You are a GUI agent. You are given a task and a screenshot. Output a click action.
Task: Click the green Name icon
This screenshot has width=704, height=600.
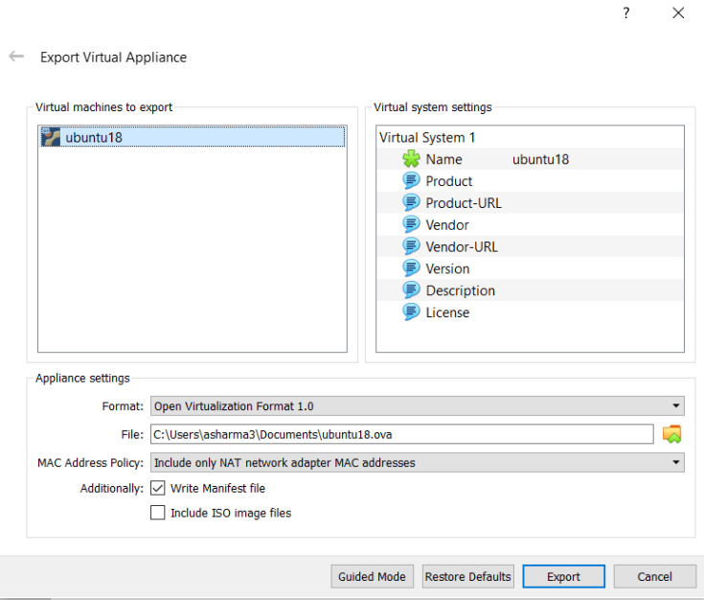(411, 159)
